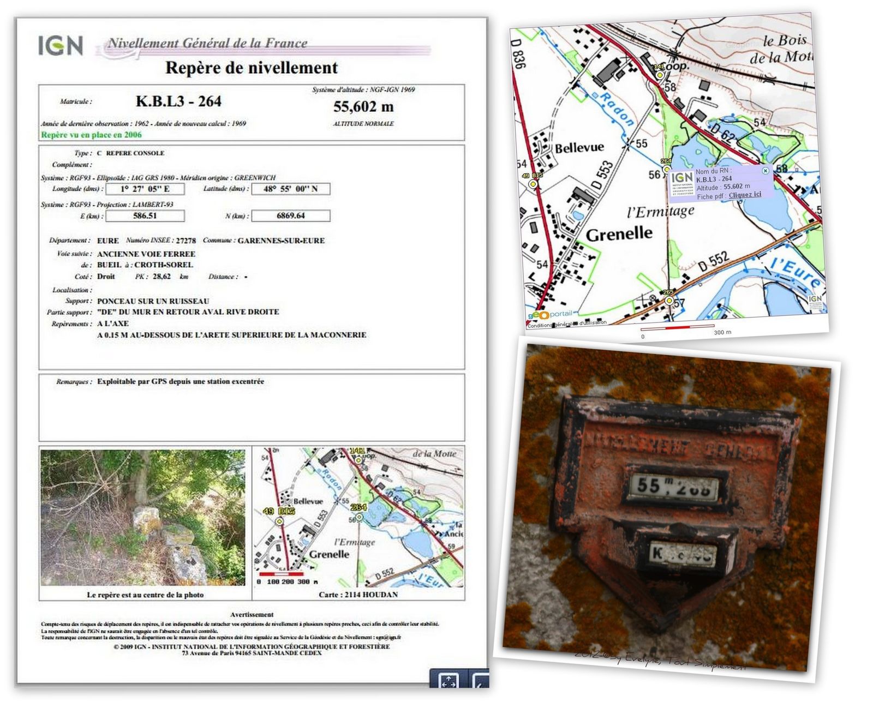Open the Conditions générales d'utilisation link
This screenshot has width=873, height=701.
click(566, 323)
